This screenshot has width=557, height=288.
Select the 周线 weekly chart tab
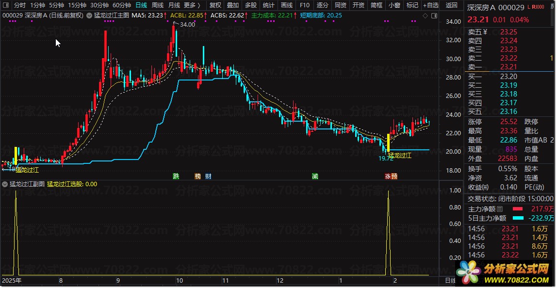coord(158,5)
